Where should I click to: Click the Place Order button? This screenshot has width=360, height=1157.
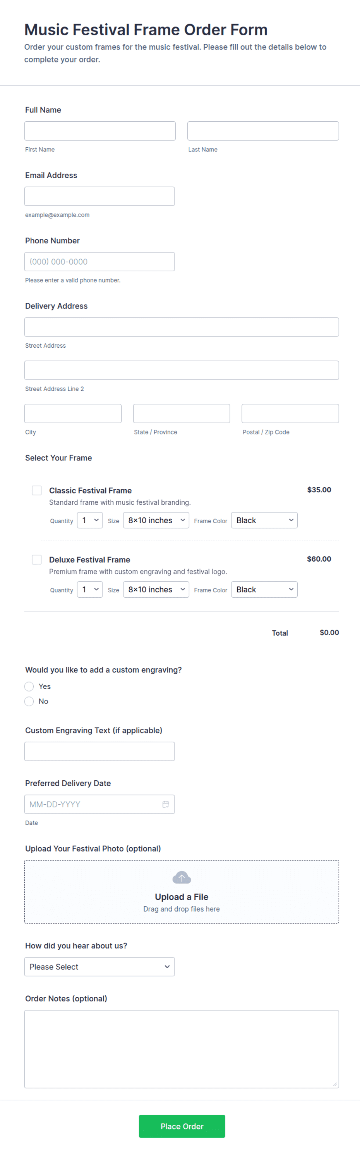click(182, 1126)
